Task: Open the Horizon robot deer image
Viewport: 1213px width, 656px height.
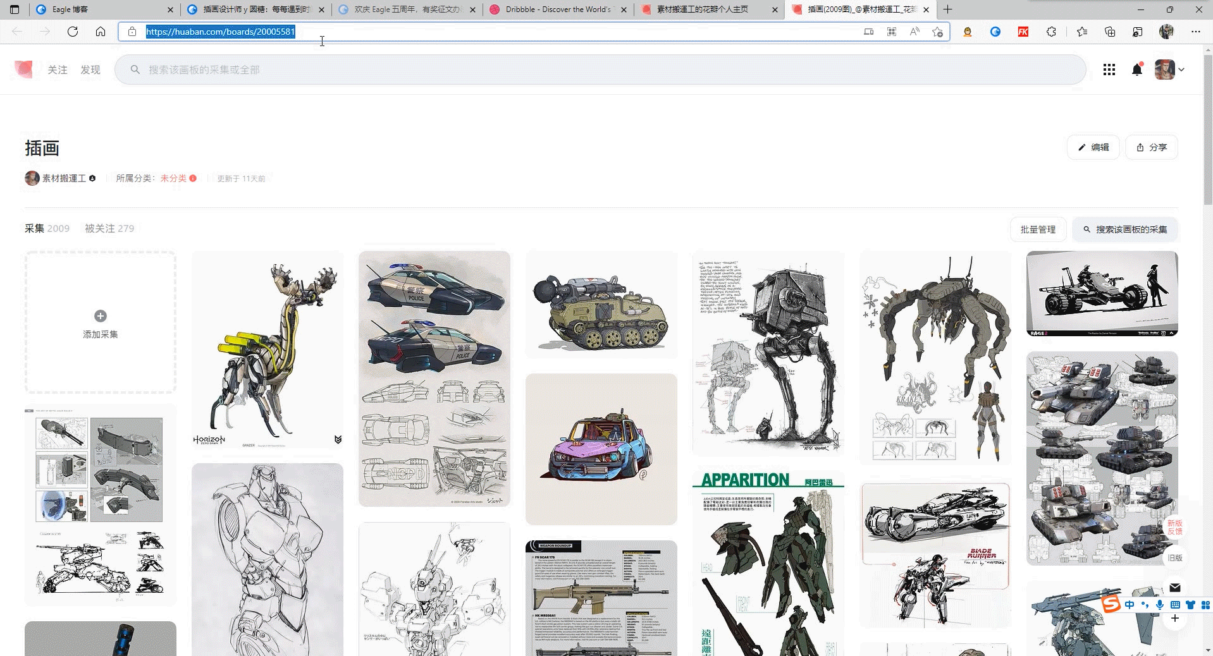Action: [268, 349]
